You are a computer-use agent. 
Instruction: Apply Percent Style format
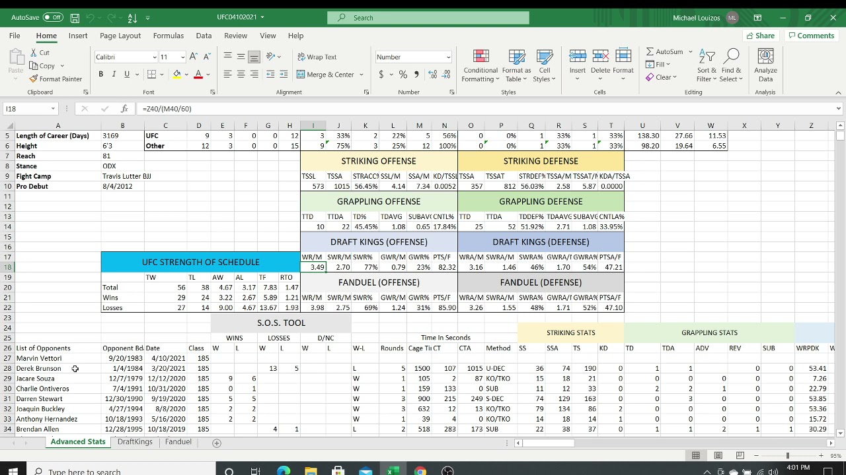(x=403, y=75)
